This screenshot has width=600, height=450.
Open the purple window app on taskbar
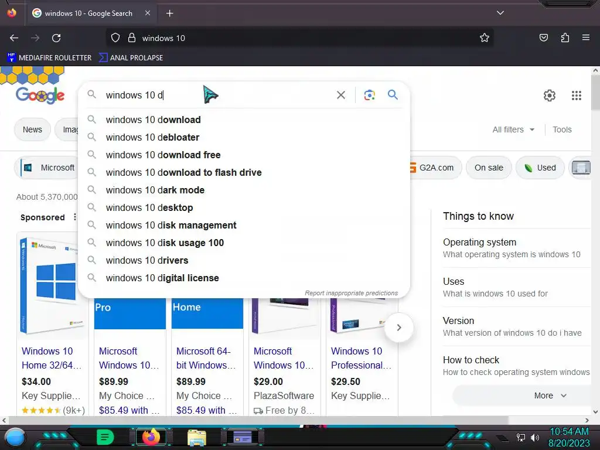click(242, 437)
